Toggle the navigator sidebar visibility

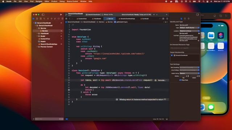[43, 14]
